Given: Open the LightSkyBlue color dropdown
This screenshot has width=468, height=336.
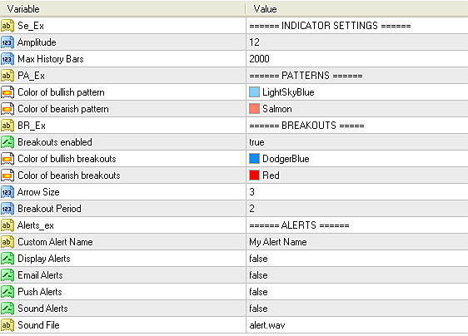Looking at the screenshot, I should click(357, 92).
